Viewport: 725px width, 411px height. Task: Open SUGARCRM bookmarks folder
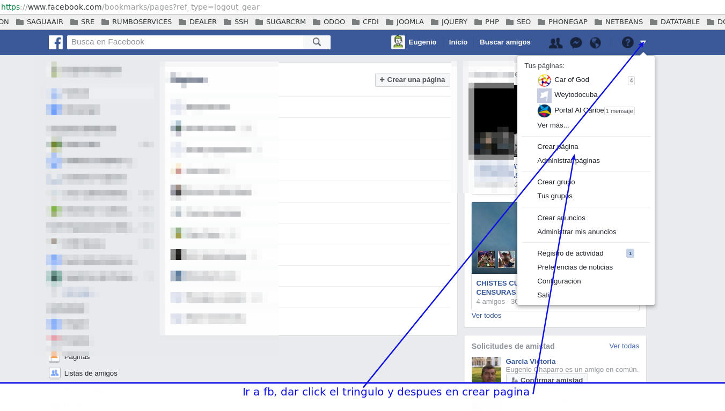281,22
